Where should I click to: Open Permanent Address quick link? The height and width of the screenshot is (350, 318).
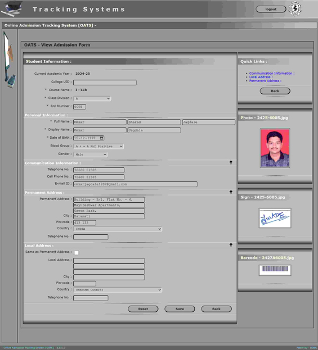[x=265, y=81]
